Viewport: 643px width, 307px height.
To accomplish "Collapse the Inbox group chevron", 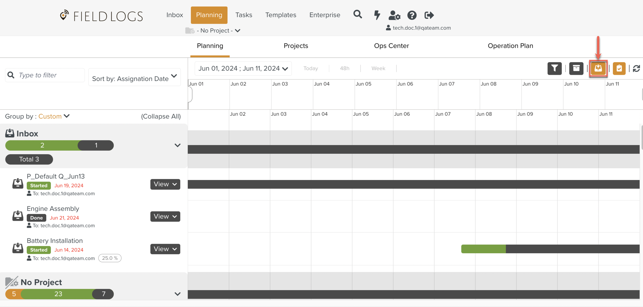I will tap(177, 146).
